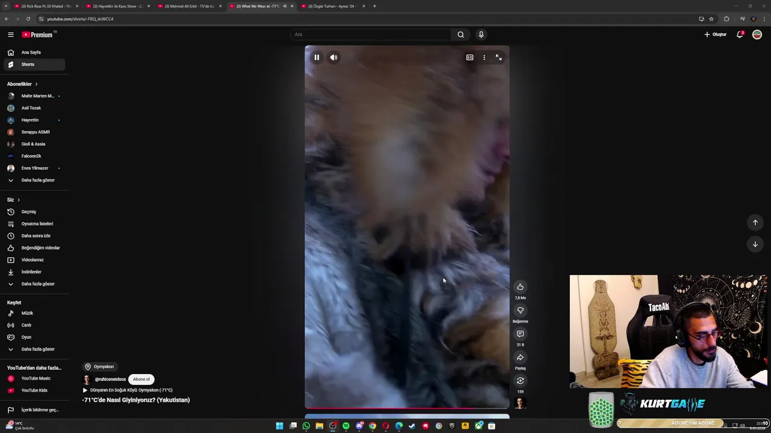Open Enes Yilmazer channel
The width and height of the screenshot is (771, 433).
pos(34,168)
